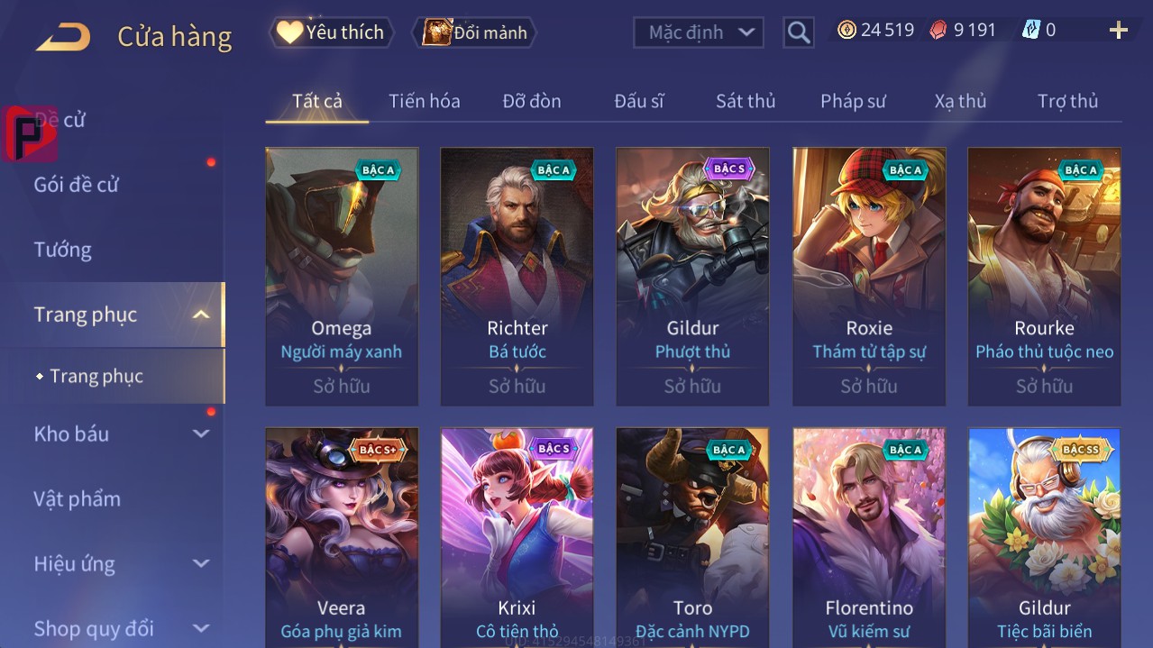Open the search magnifier icon
Screen dimensions: 1153x648
pos(798,32)
